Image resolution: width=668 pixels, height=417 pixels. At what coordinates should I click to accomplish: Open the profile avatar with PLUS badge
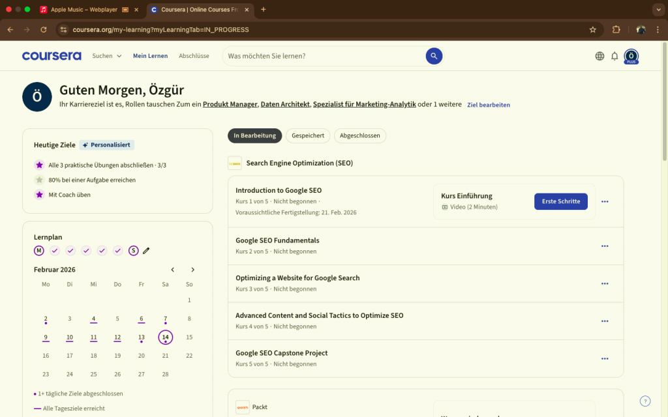tap(631, 56)
